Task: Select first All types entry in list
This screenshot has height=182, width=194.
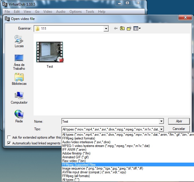Action: [128, 135]
